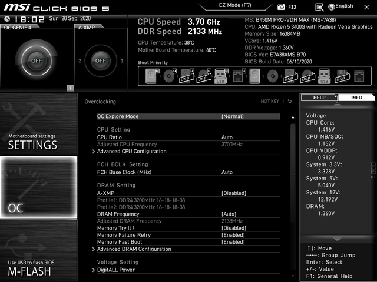Select the UEFI USB hard disk boot icon
The image size is (377, 282).
click(x=187, y=76)
